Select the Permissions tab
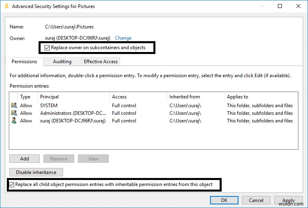The width and height of the screenshot is (308, 208). point(24,62)
